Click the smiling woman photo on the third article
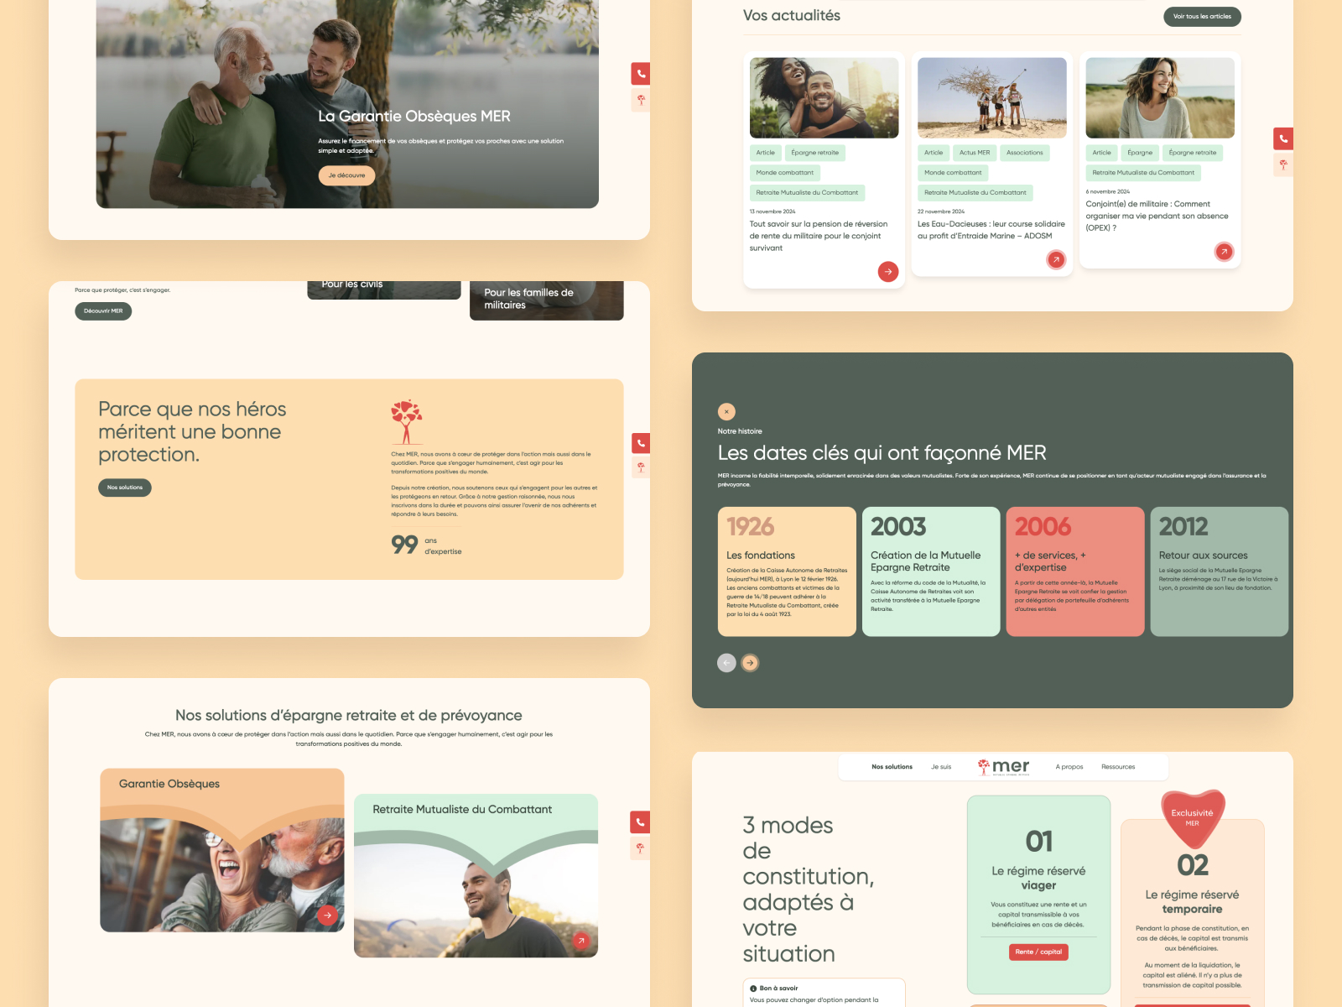The image size is (1342, 1007). click(1160, 98)
